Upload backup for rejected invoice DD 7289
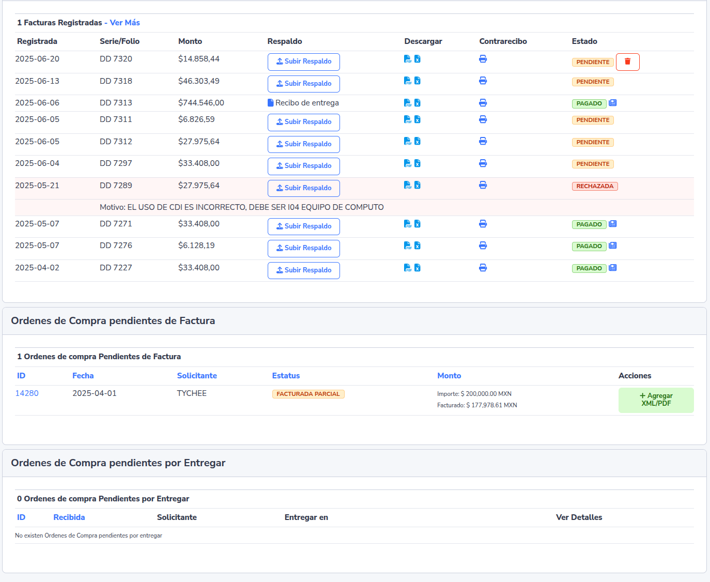Image resolution: width=710 pixels, height=582 pixels. click(x=303, y=188)
